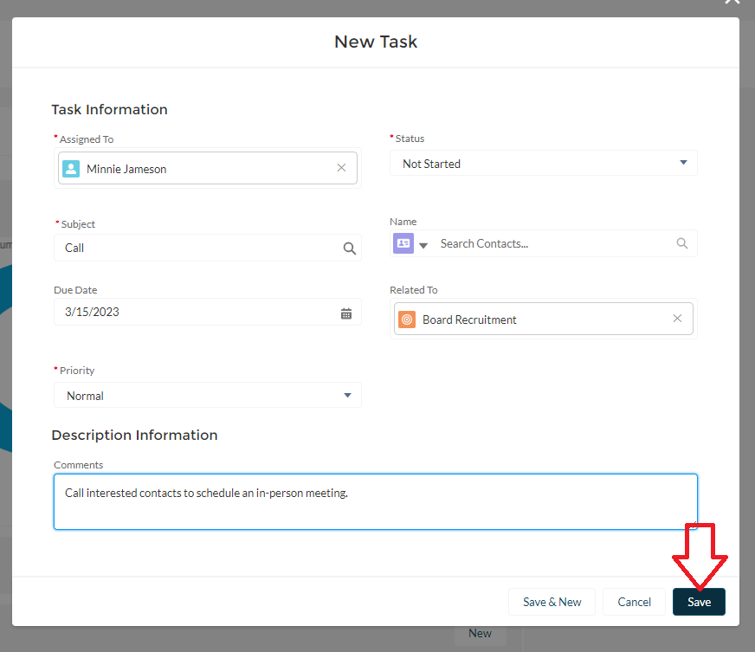The width and height of the screenshot is (755, 652).
Task: Click into the Search Contacts input
Action: (554, 244)
